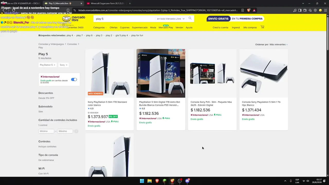
Task: Open Brave reader mode icon
Action: click(x=243, y=10)
